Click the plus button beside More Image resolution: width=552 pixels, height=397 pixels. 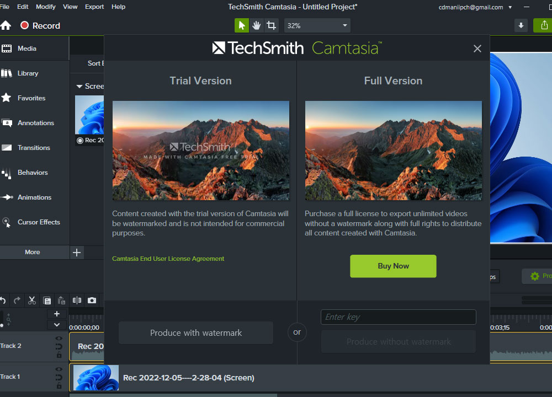[x=77, y=252]
